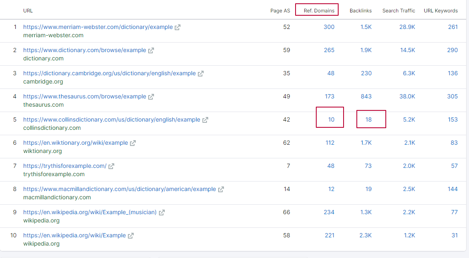
Task: Click 6.3K search traffic value
Action: point(409,73)
